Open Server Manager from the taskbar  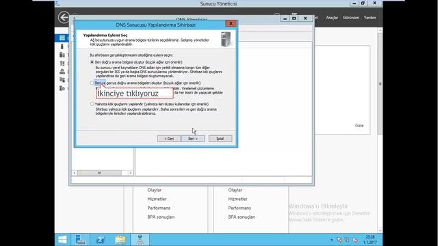[x=81, y=240]
